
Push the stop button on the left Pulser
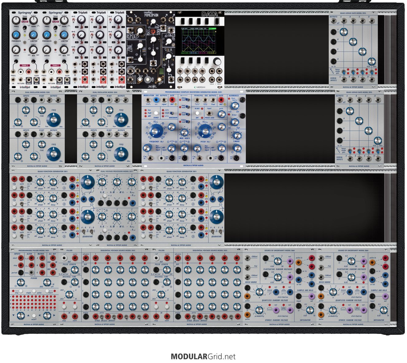64,307
